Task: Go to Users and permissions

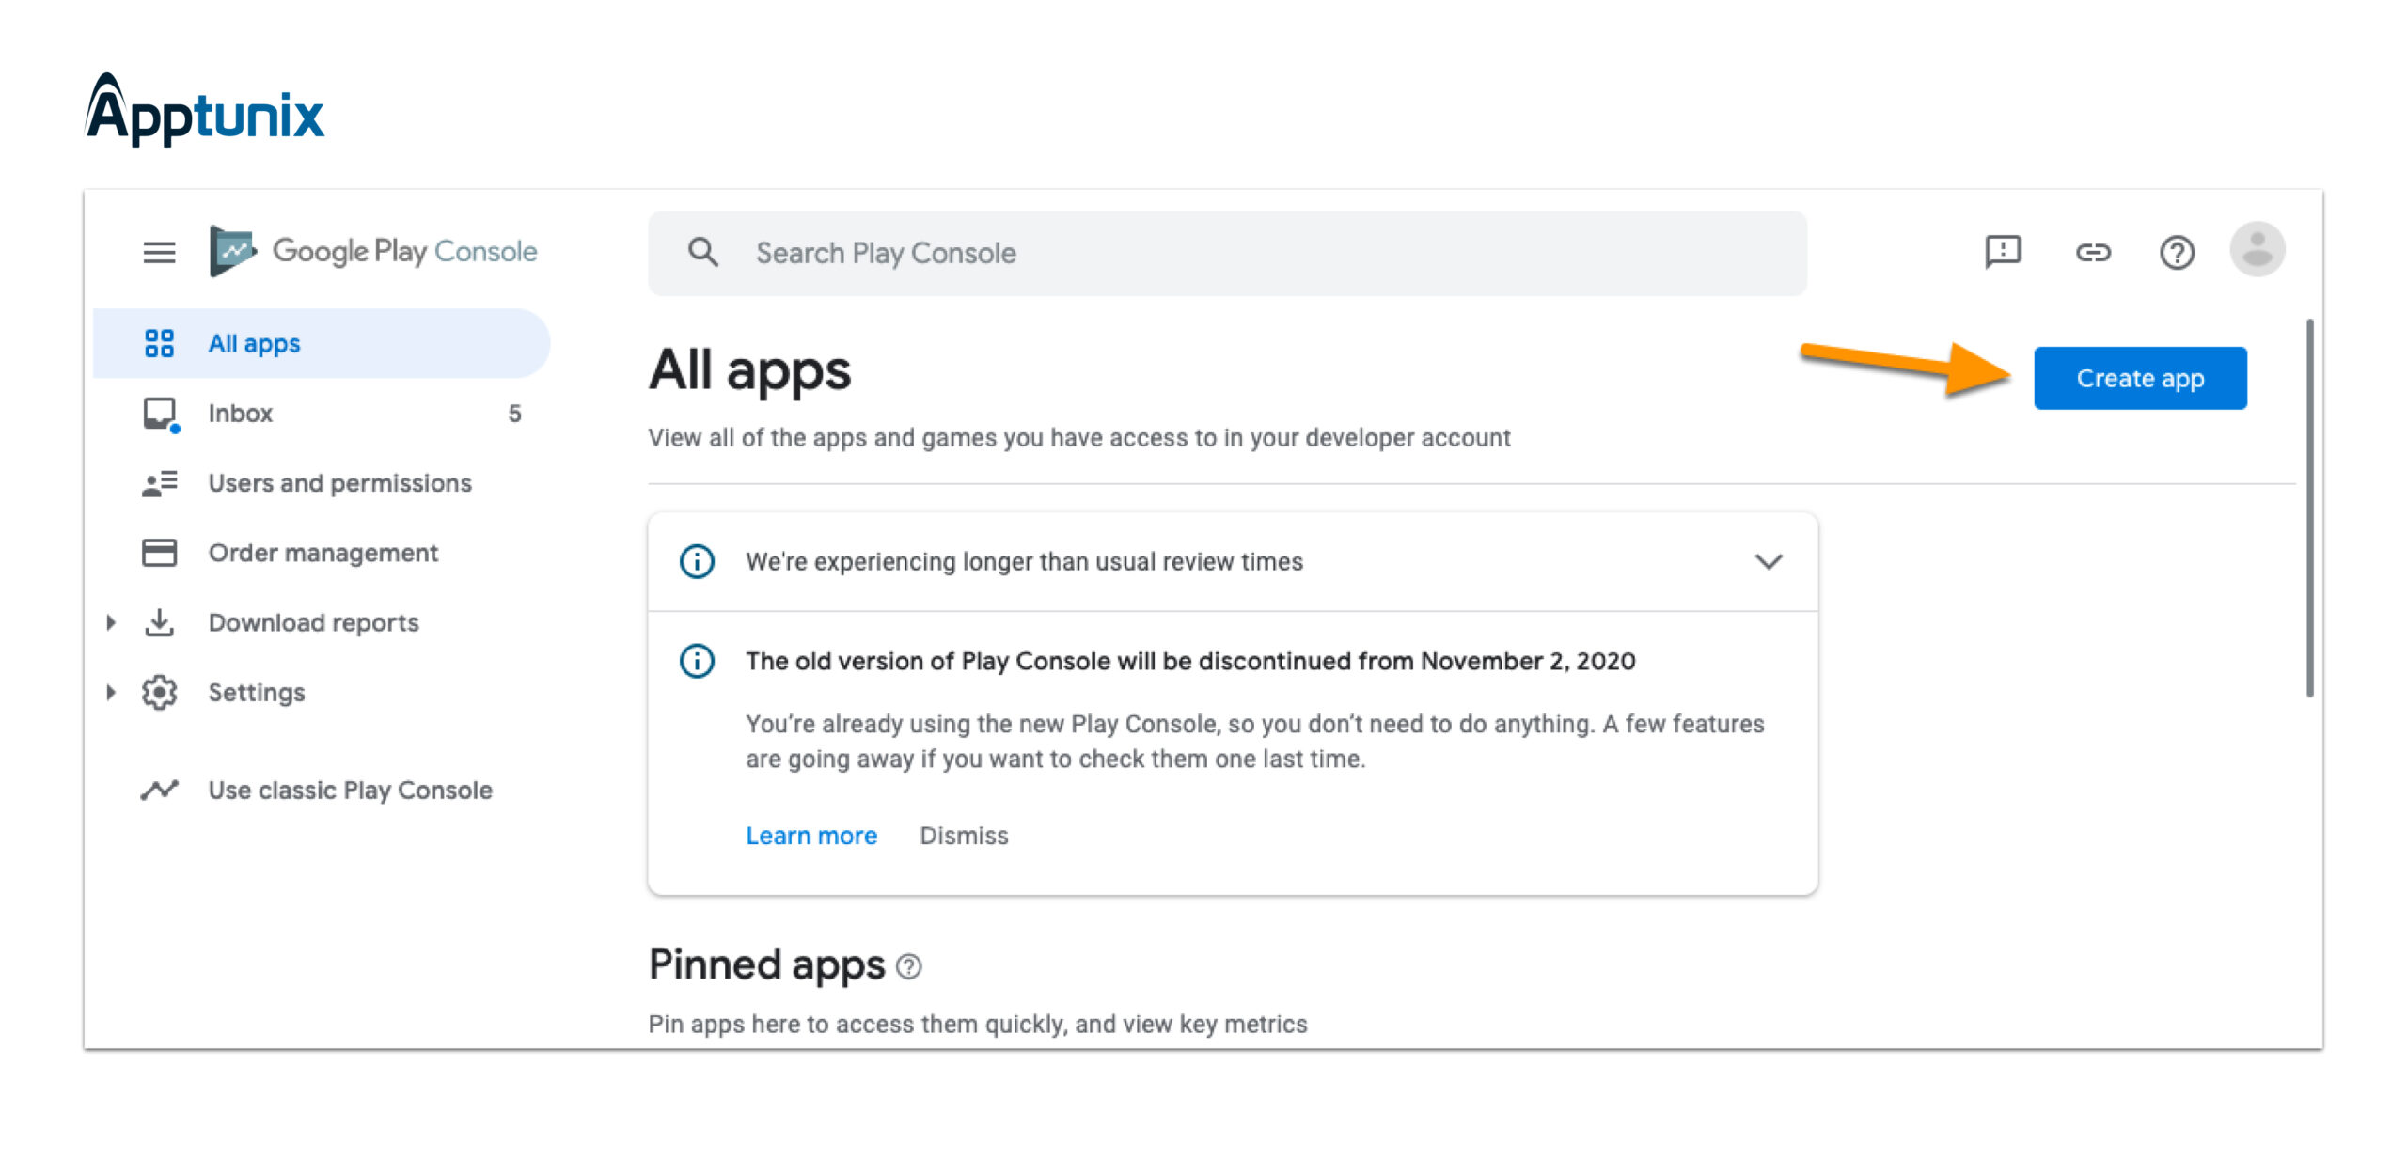Action: (x=339, y=483)
